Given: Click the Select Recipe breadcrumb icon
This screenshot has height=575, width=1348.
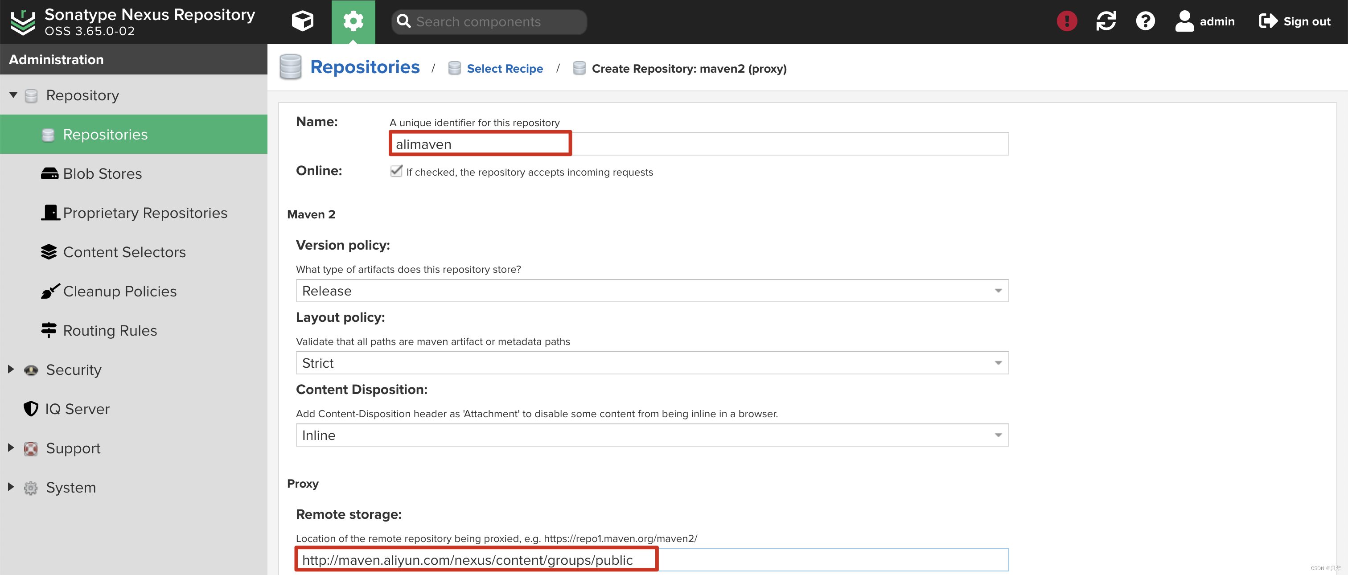Looking at the screenshot, I should pyautogui.click(x=455, y=69).
